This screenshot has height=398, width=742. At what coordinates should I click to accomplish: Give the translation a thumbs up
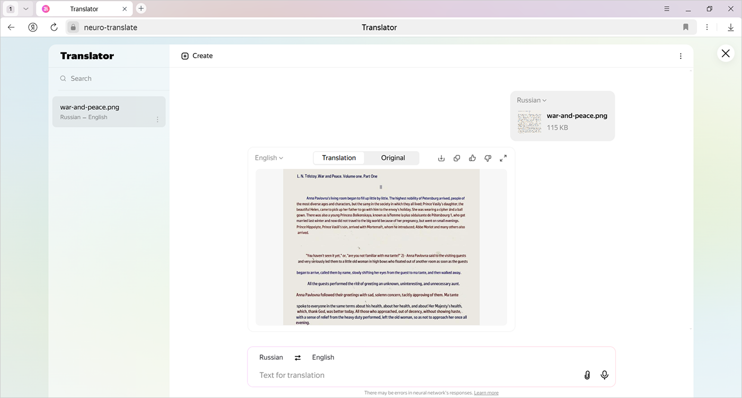(472, 158)
